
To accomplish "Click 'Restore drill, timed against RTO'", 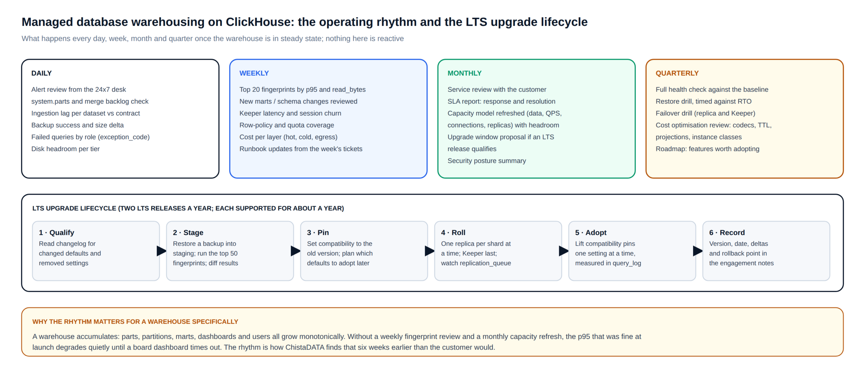I will coord(703,101).
